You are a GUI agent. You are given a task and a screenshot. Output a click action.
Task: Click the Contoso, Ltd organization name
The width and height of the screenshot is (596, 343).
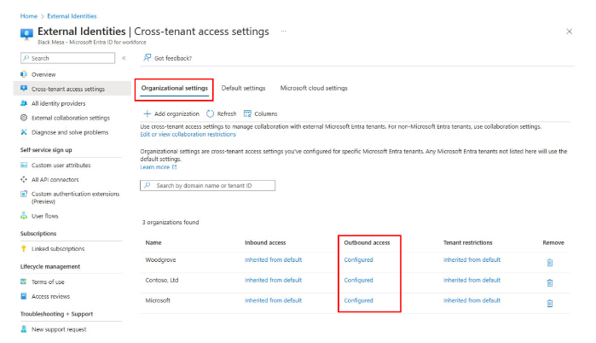[x=161, y=280]
